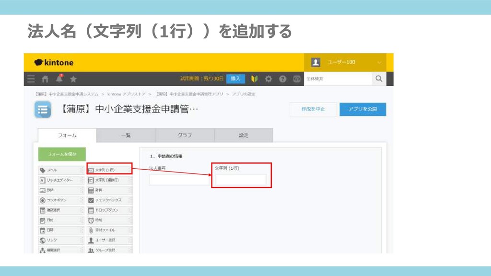
Task: Click the アプリを公開 button
Action: [x=362, y=109]
